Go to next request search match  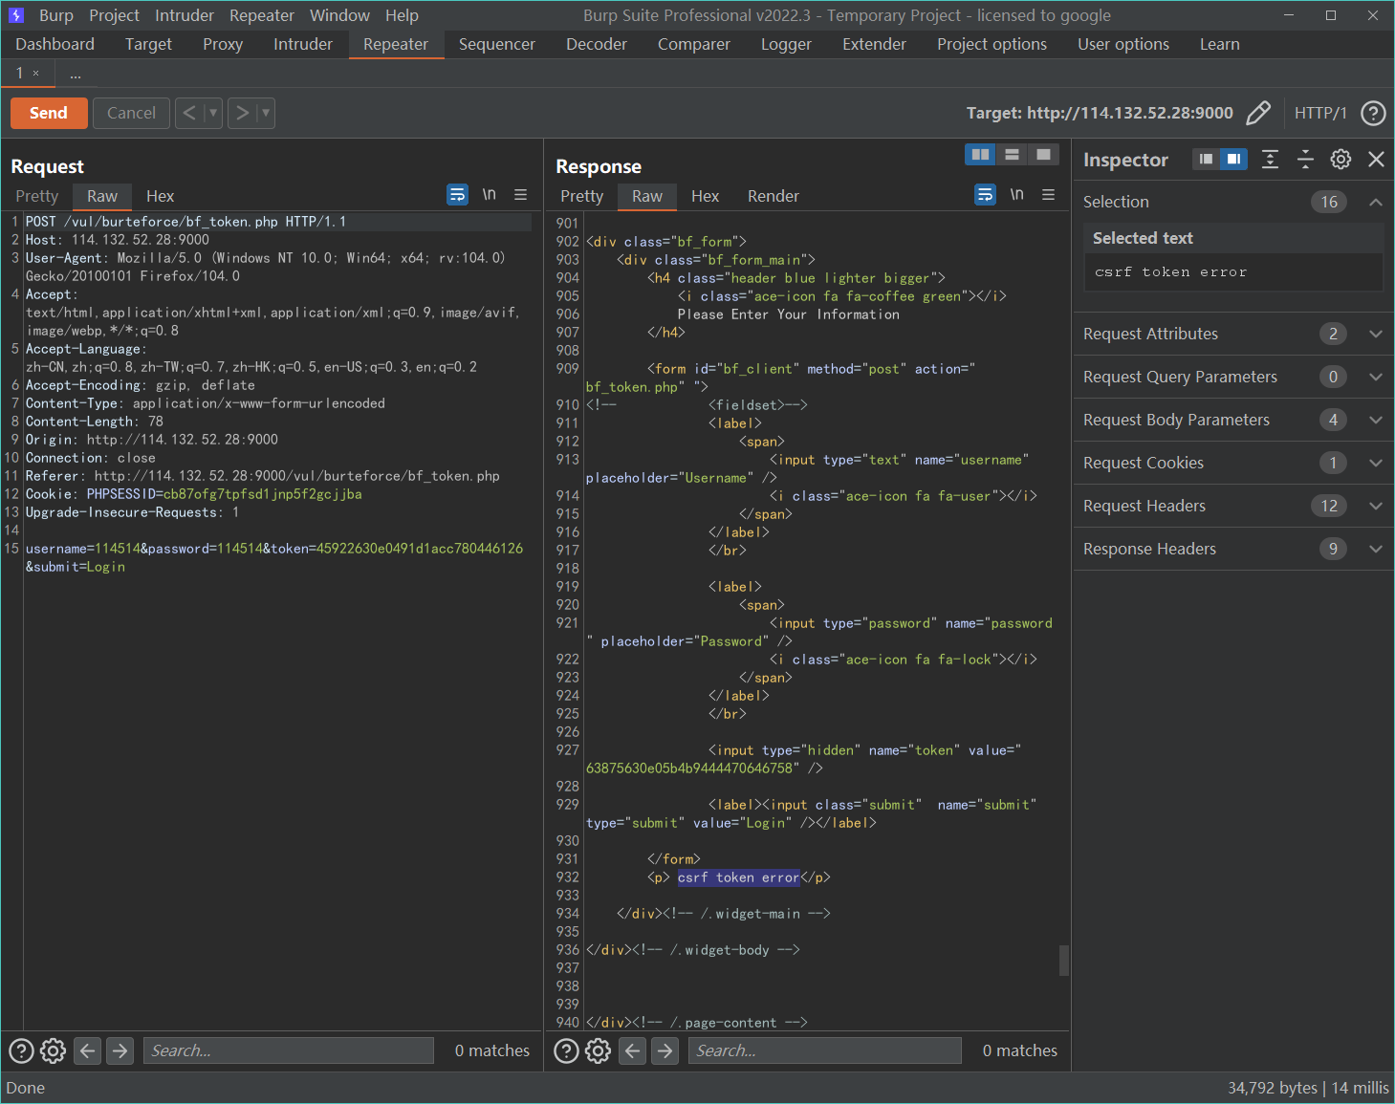[x=120, y=1051]
